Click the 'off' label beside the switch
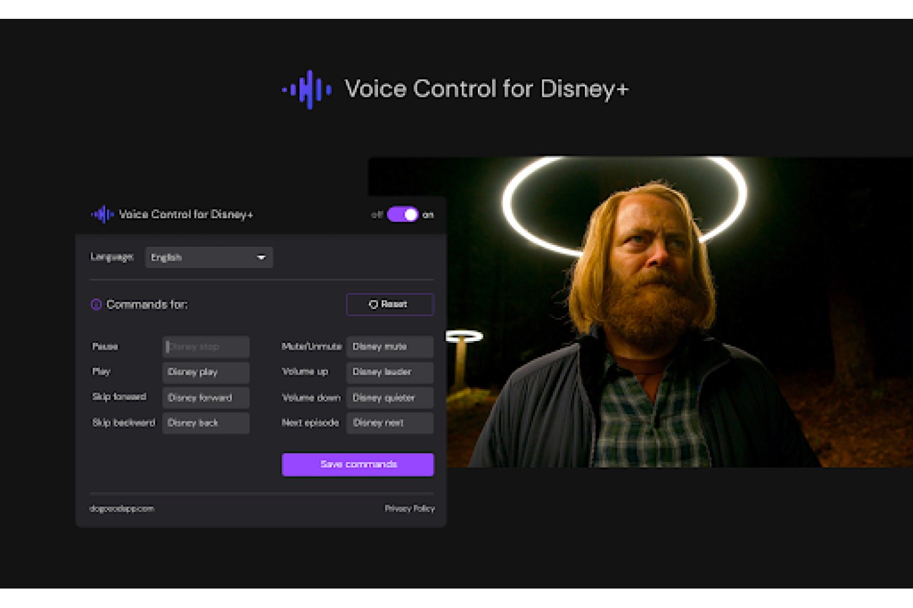Viewport: 913px width, 608px height. click(x=377, y=215)
